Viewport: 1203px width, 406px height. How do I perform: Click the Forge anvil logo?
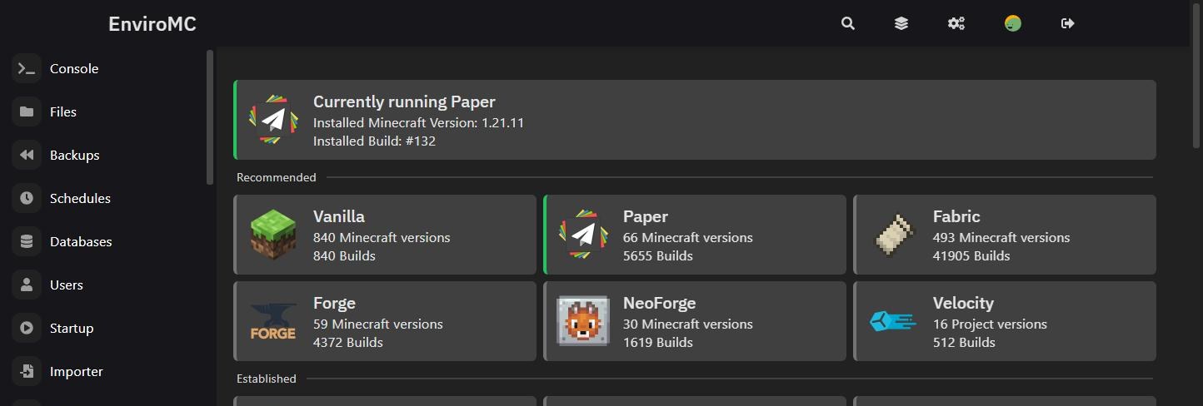coord(273,321)
